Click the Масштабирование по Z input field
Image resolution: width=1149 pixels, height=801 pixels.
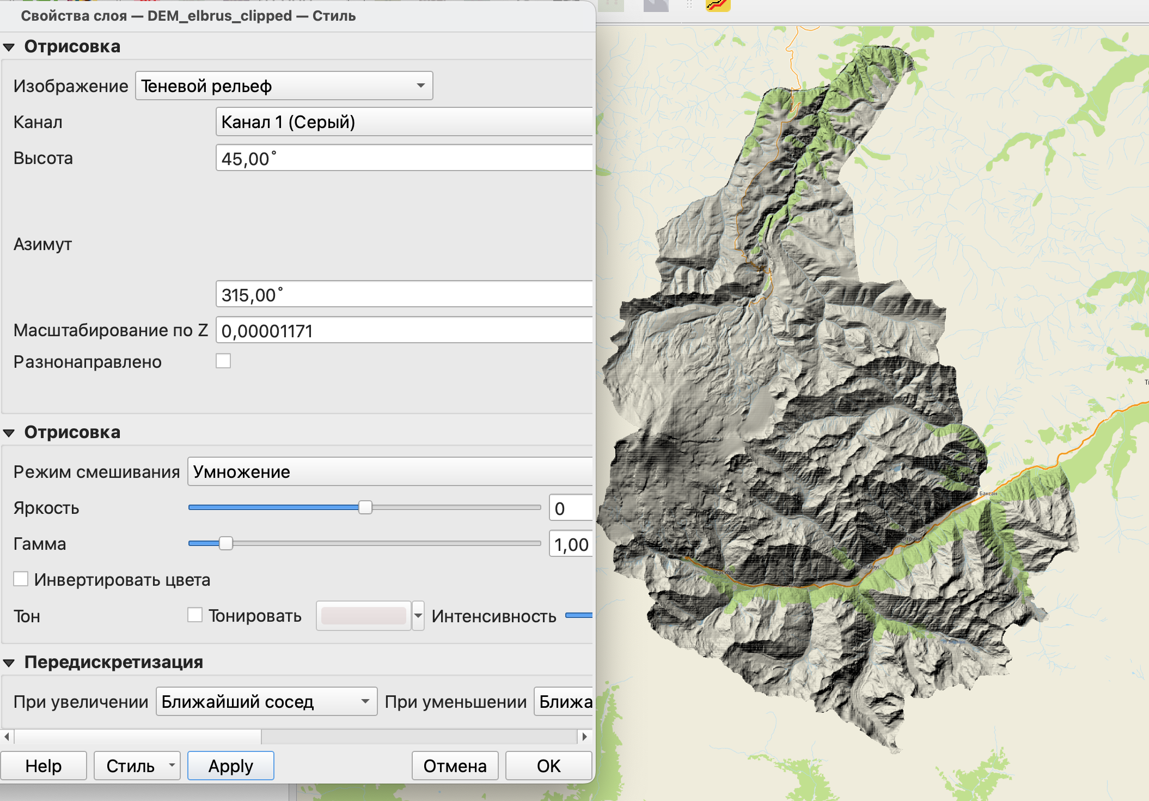pos(403,331)
